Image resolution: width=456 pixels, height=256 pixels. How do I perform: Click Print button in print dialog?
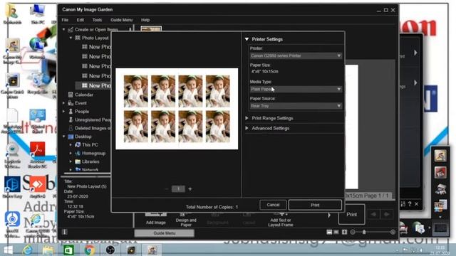[x=315, y=205]
